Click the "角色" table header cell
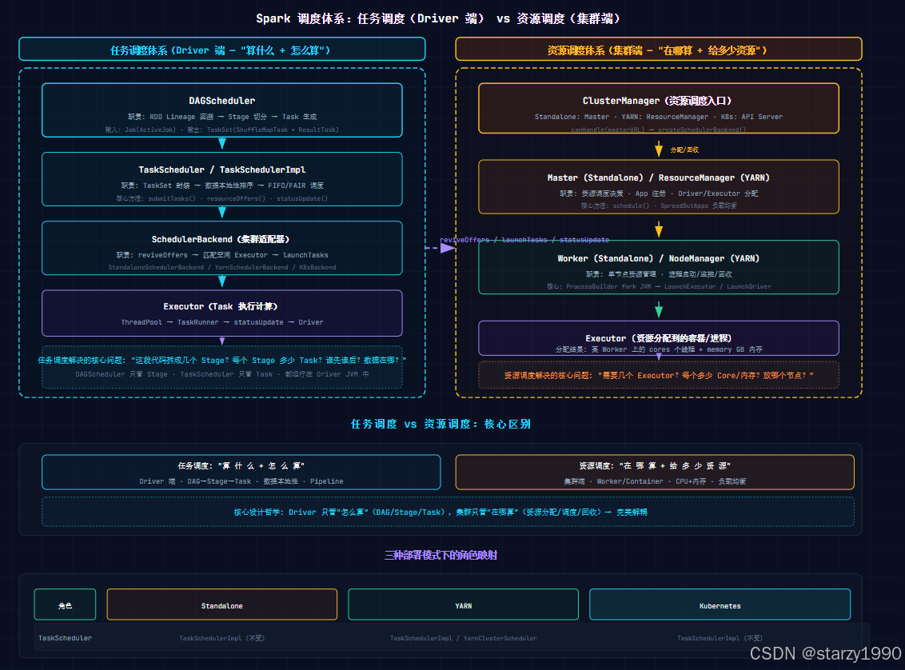The image size is (905, 670). coord(66,604)
